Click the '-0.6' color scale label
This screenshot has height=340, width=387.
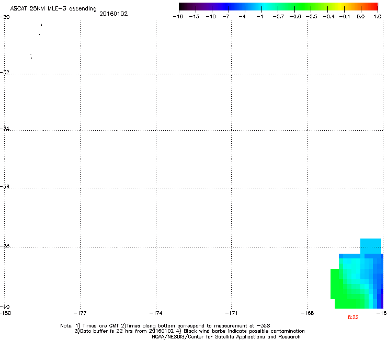tap(295, 17)
